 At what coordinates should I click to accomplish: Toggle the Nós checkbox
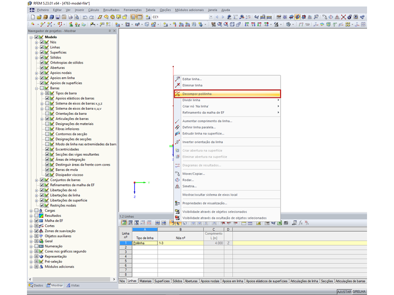click(42, 42)
